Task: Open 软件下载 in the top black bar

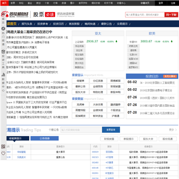Action: coord(108,3)
